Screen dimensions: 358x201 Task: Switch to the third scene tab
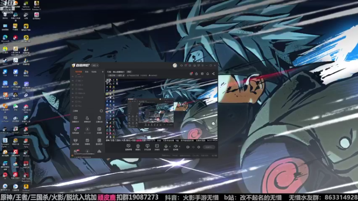click(x=94, y=72)
